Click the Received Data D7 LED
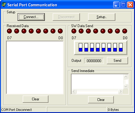 [x=9, y=31]
